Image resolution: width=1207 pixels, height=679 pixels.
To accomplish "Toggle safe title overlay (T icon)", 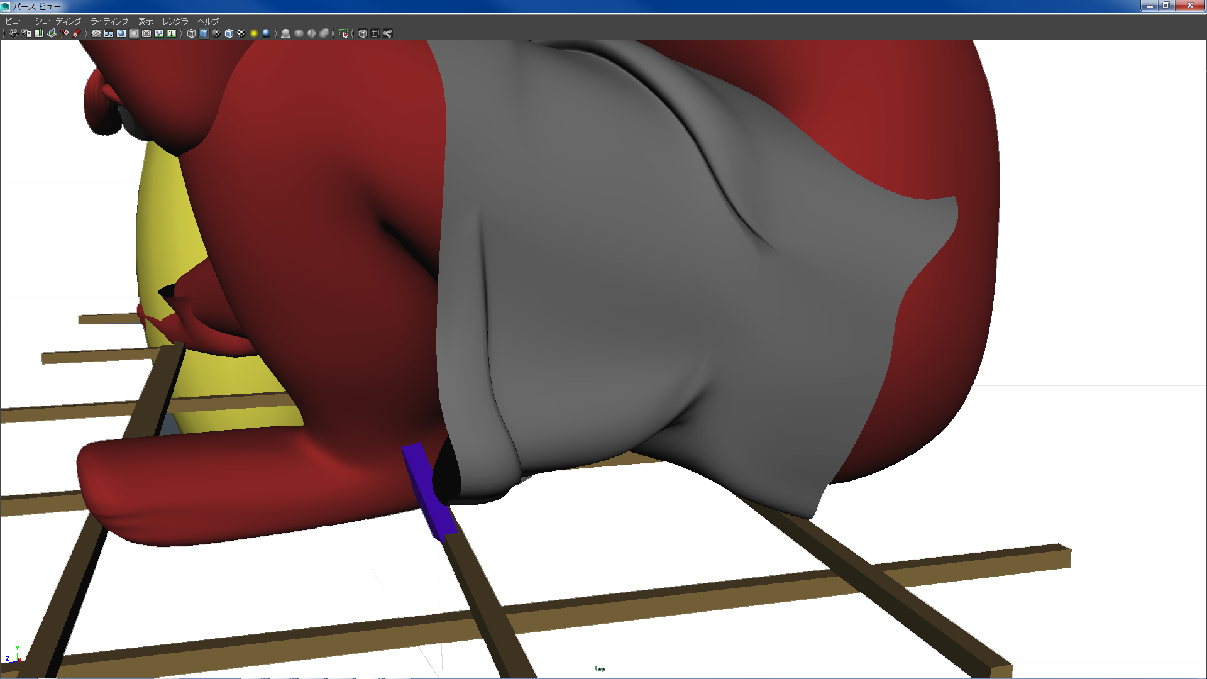I will tap(172, 33).
